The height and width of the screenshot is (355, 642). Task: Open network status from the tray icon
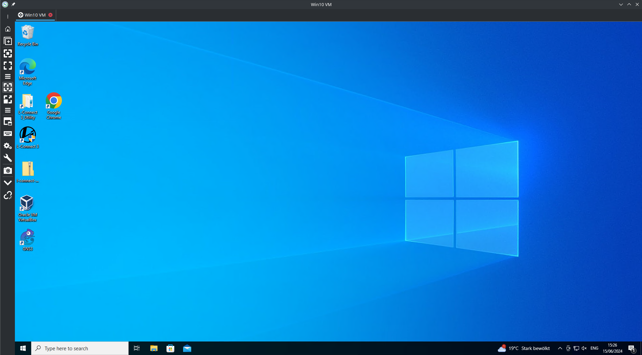tap(576, 348)
